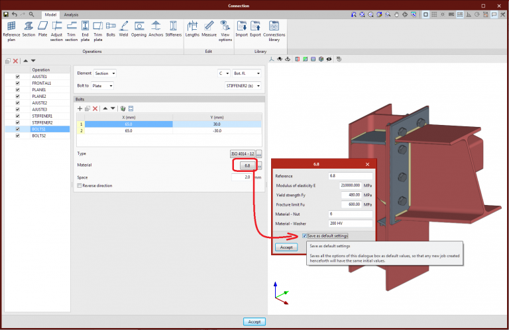This screenshot has width=509, height=330.
Task: Click the undo arrow icon
Action: pos(15,15)
